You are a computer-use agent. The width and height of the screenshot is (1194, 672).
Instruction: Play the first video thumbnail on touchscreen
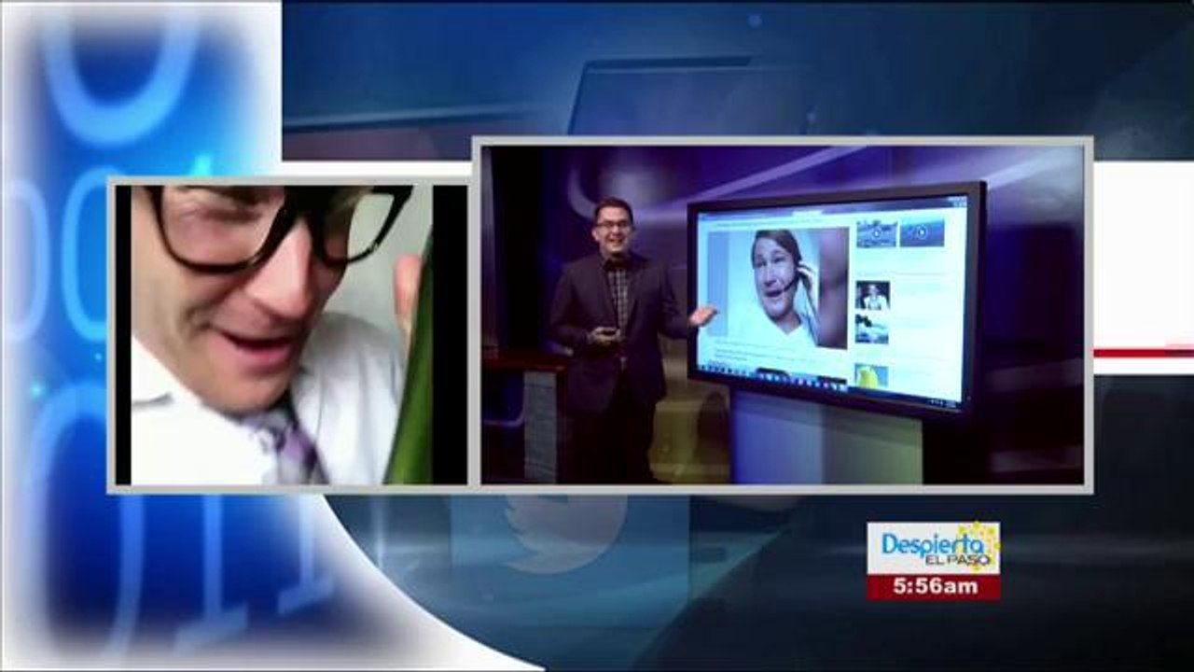(876, 233)
